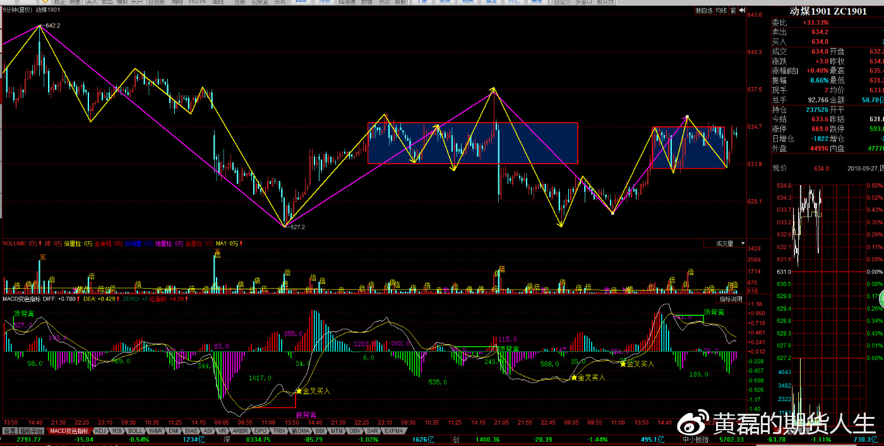Click the 卖出 row in quote panel
The height and width of the screenshot is (446, 884).
[827, 32]
